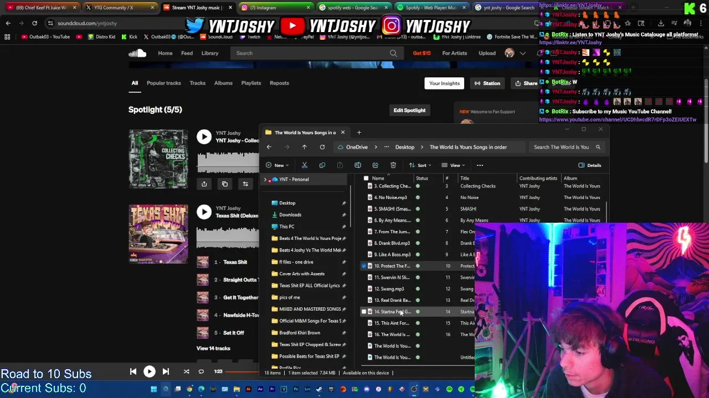Uncheck the 10. Protect The F... file
Screen dimensions: 709x398
[x=364, y=266]
